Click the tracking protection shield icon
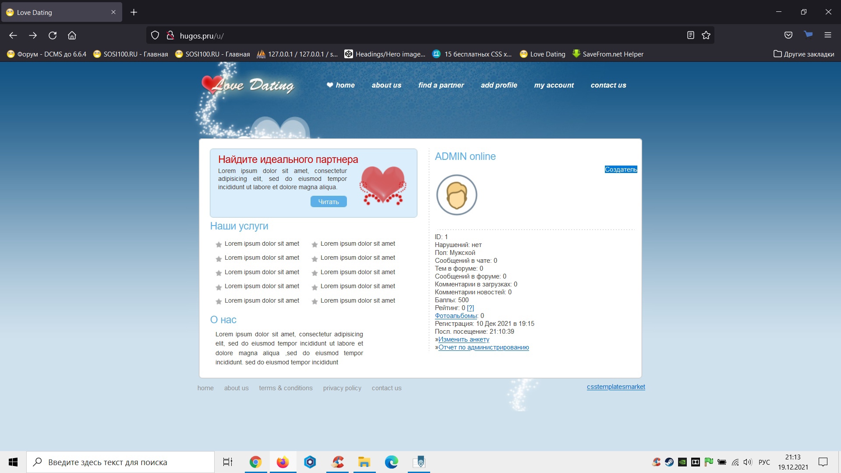This screenshot has width=841, height=473. coord(155,35)
